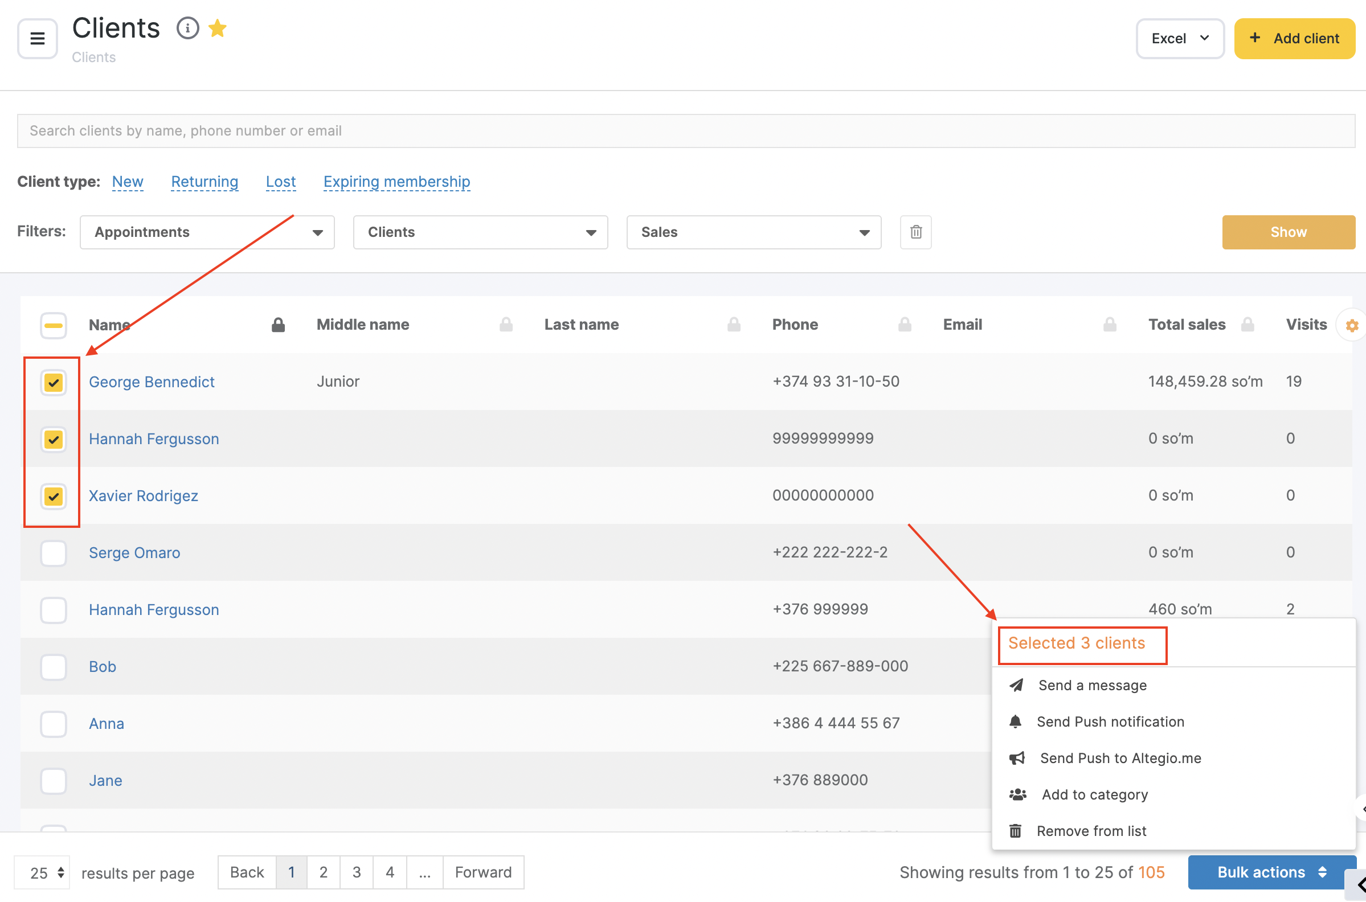Click the info icon beside Clients title

point(187,28)
